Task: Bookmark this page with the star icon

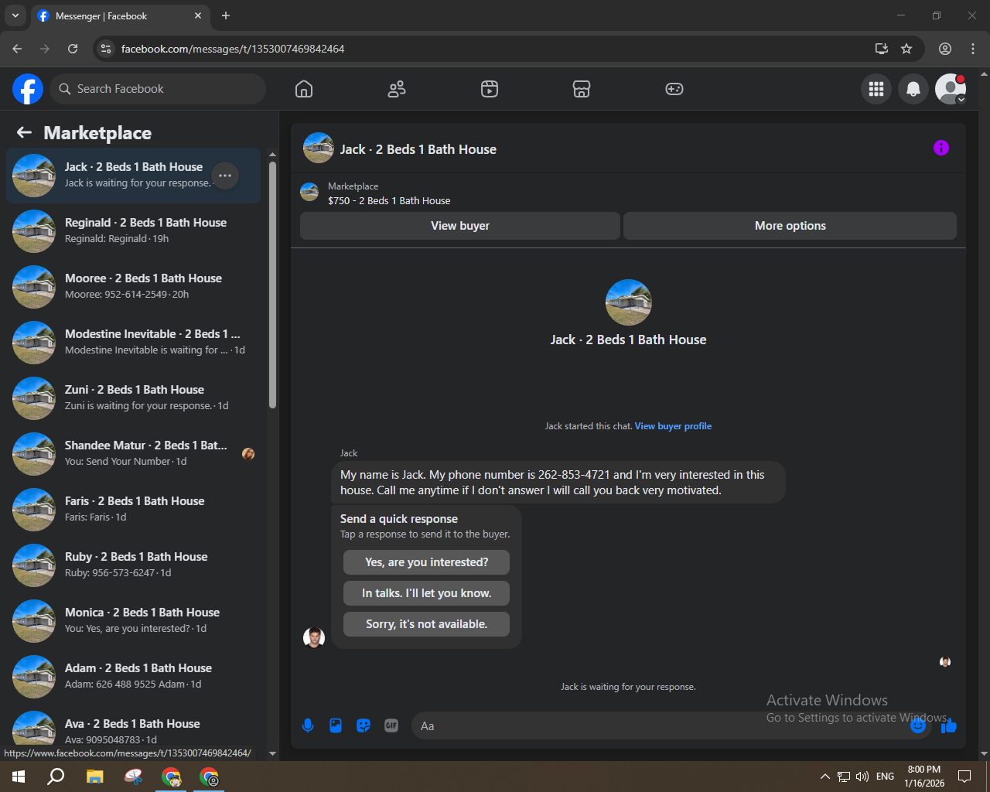Action: 906,49
